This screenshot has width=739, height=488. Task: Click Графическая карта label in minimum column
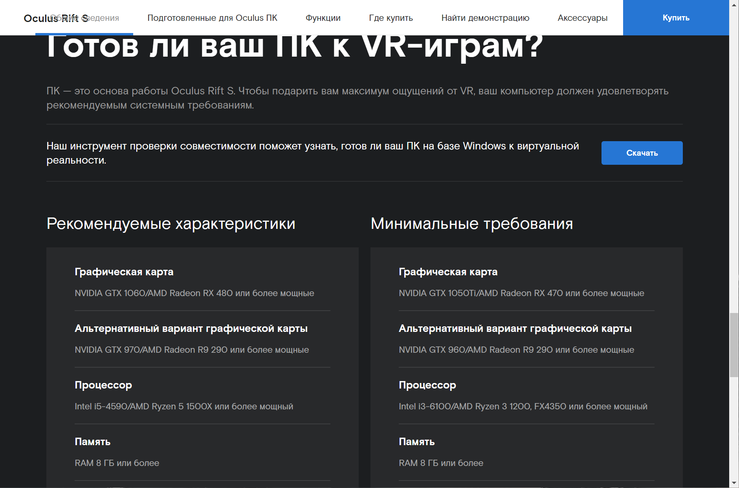[x=448, y=272]
